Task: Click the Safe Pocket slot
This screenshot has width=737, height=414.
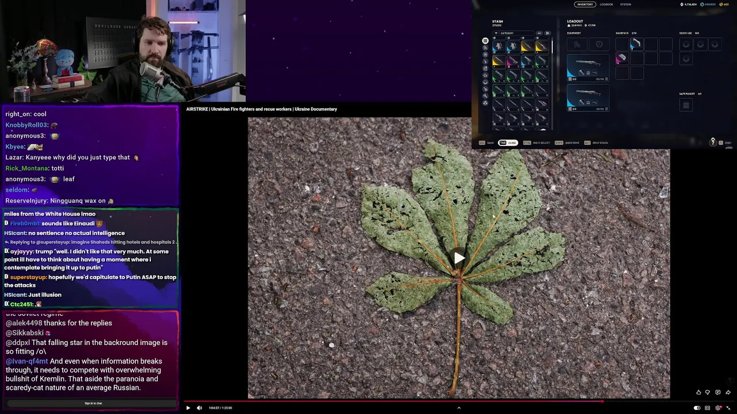Action: pos(686,105)
